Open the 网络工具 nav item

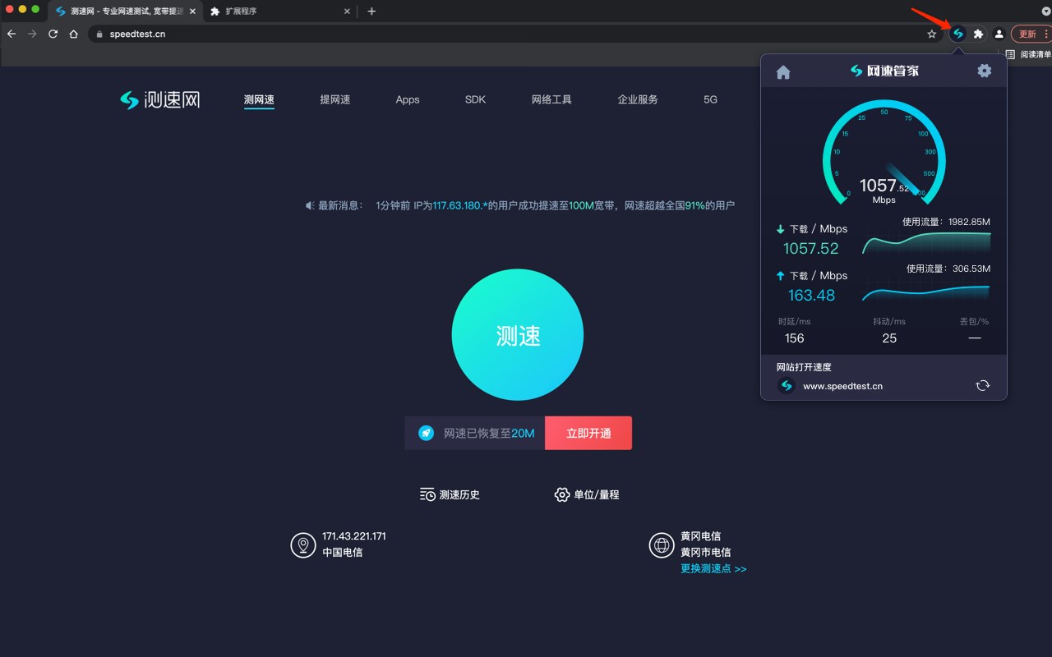point(551,99)
